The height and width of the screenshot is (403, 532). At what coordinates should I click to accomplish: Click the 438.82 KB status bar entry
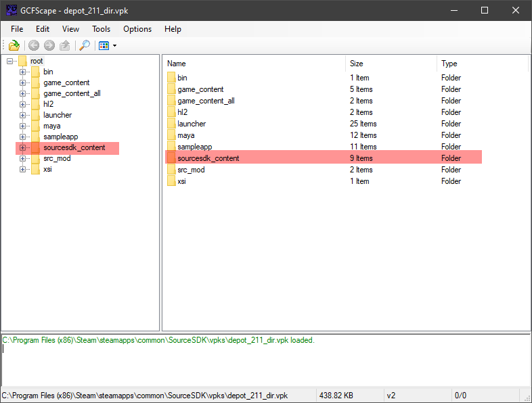336,396
